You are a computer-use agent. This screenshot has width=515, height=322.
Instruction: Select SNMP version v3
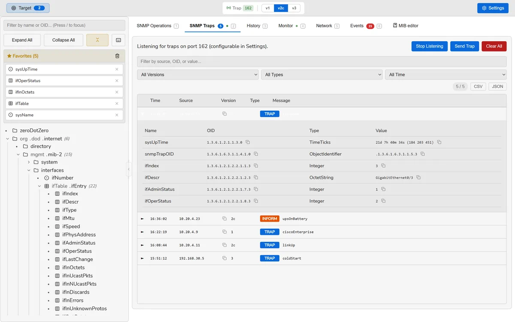click(x=294, y=8)
